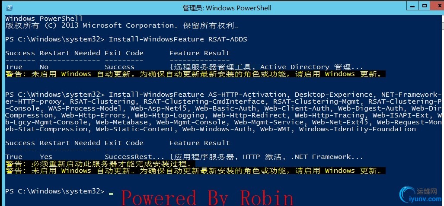This screenshot has height=206, width=444.
Task: Click the first 'Feature Result' column header
Action: (x=200, y=53)
